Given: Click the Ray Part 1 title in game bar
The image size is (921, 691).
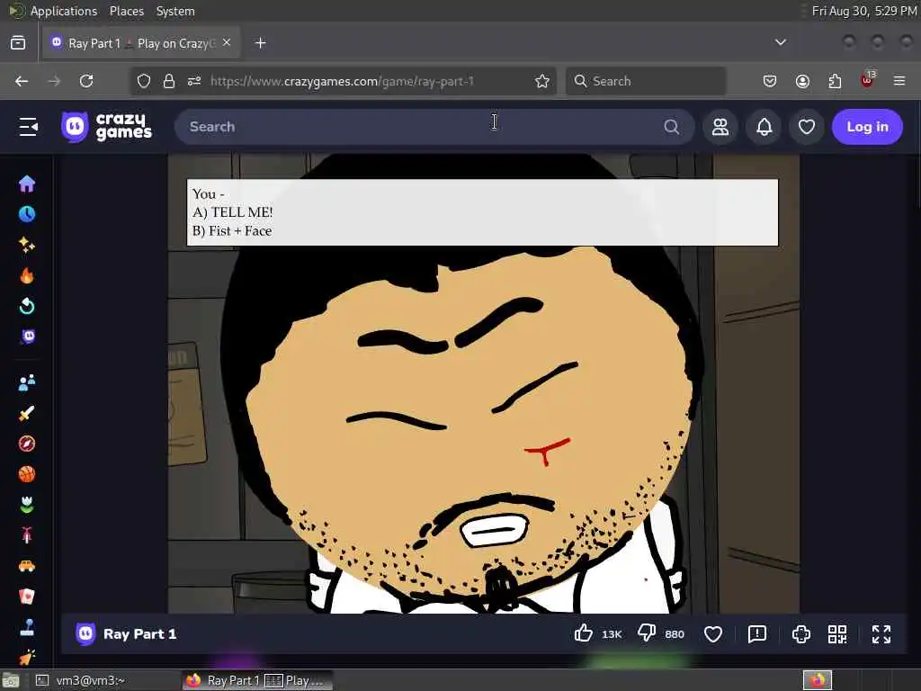Looking at the screenshot, I should (x=139, y=634).
